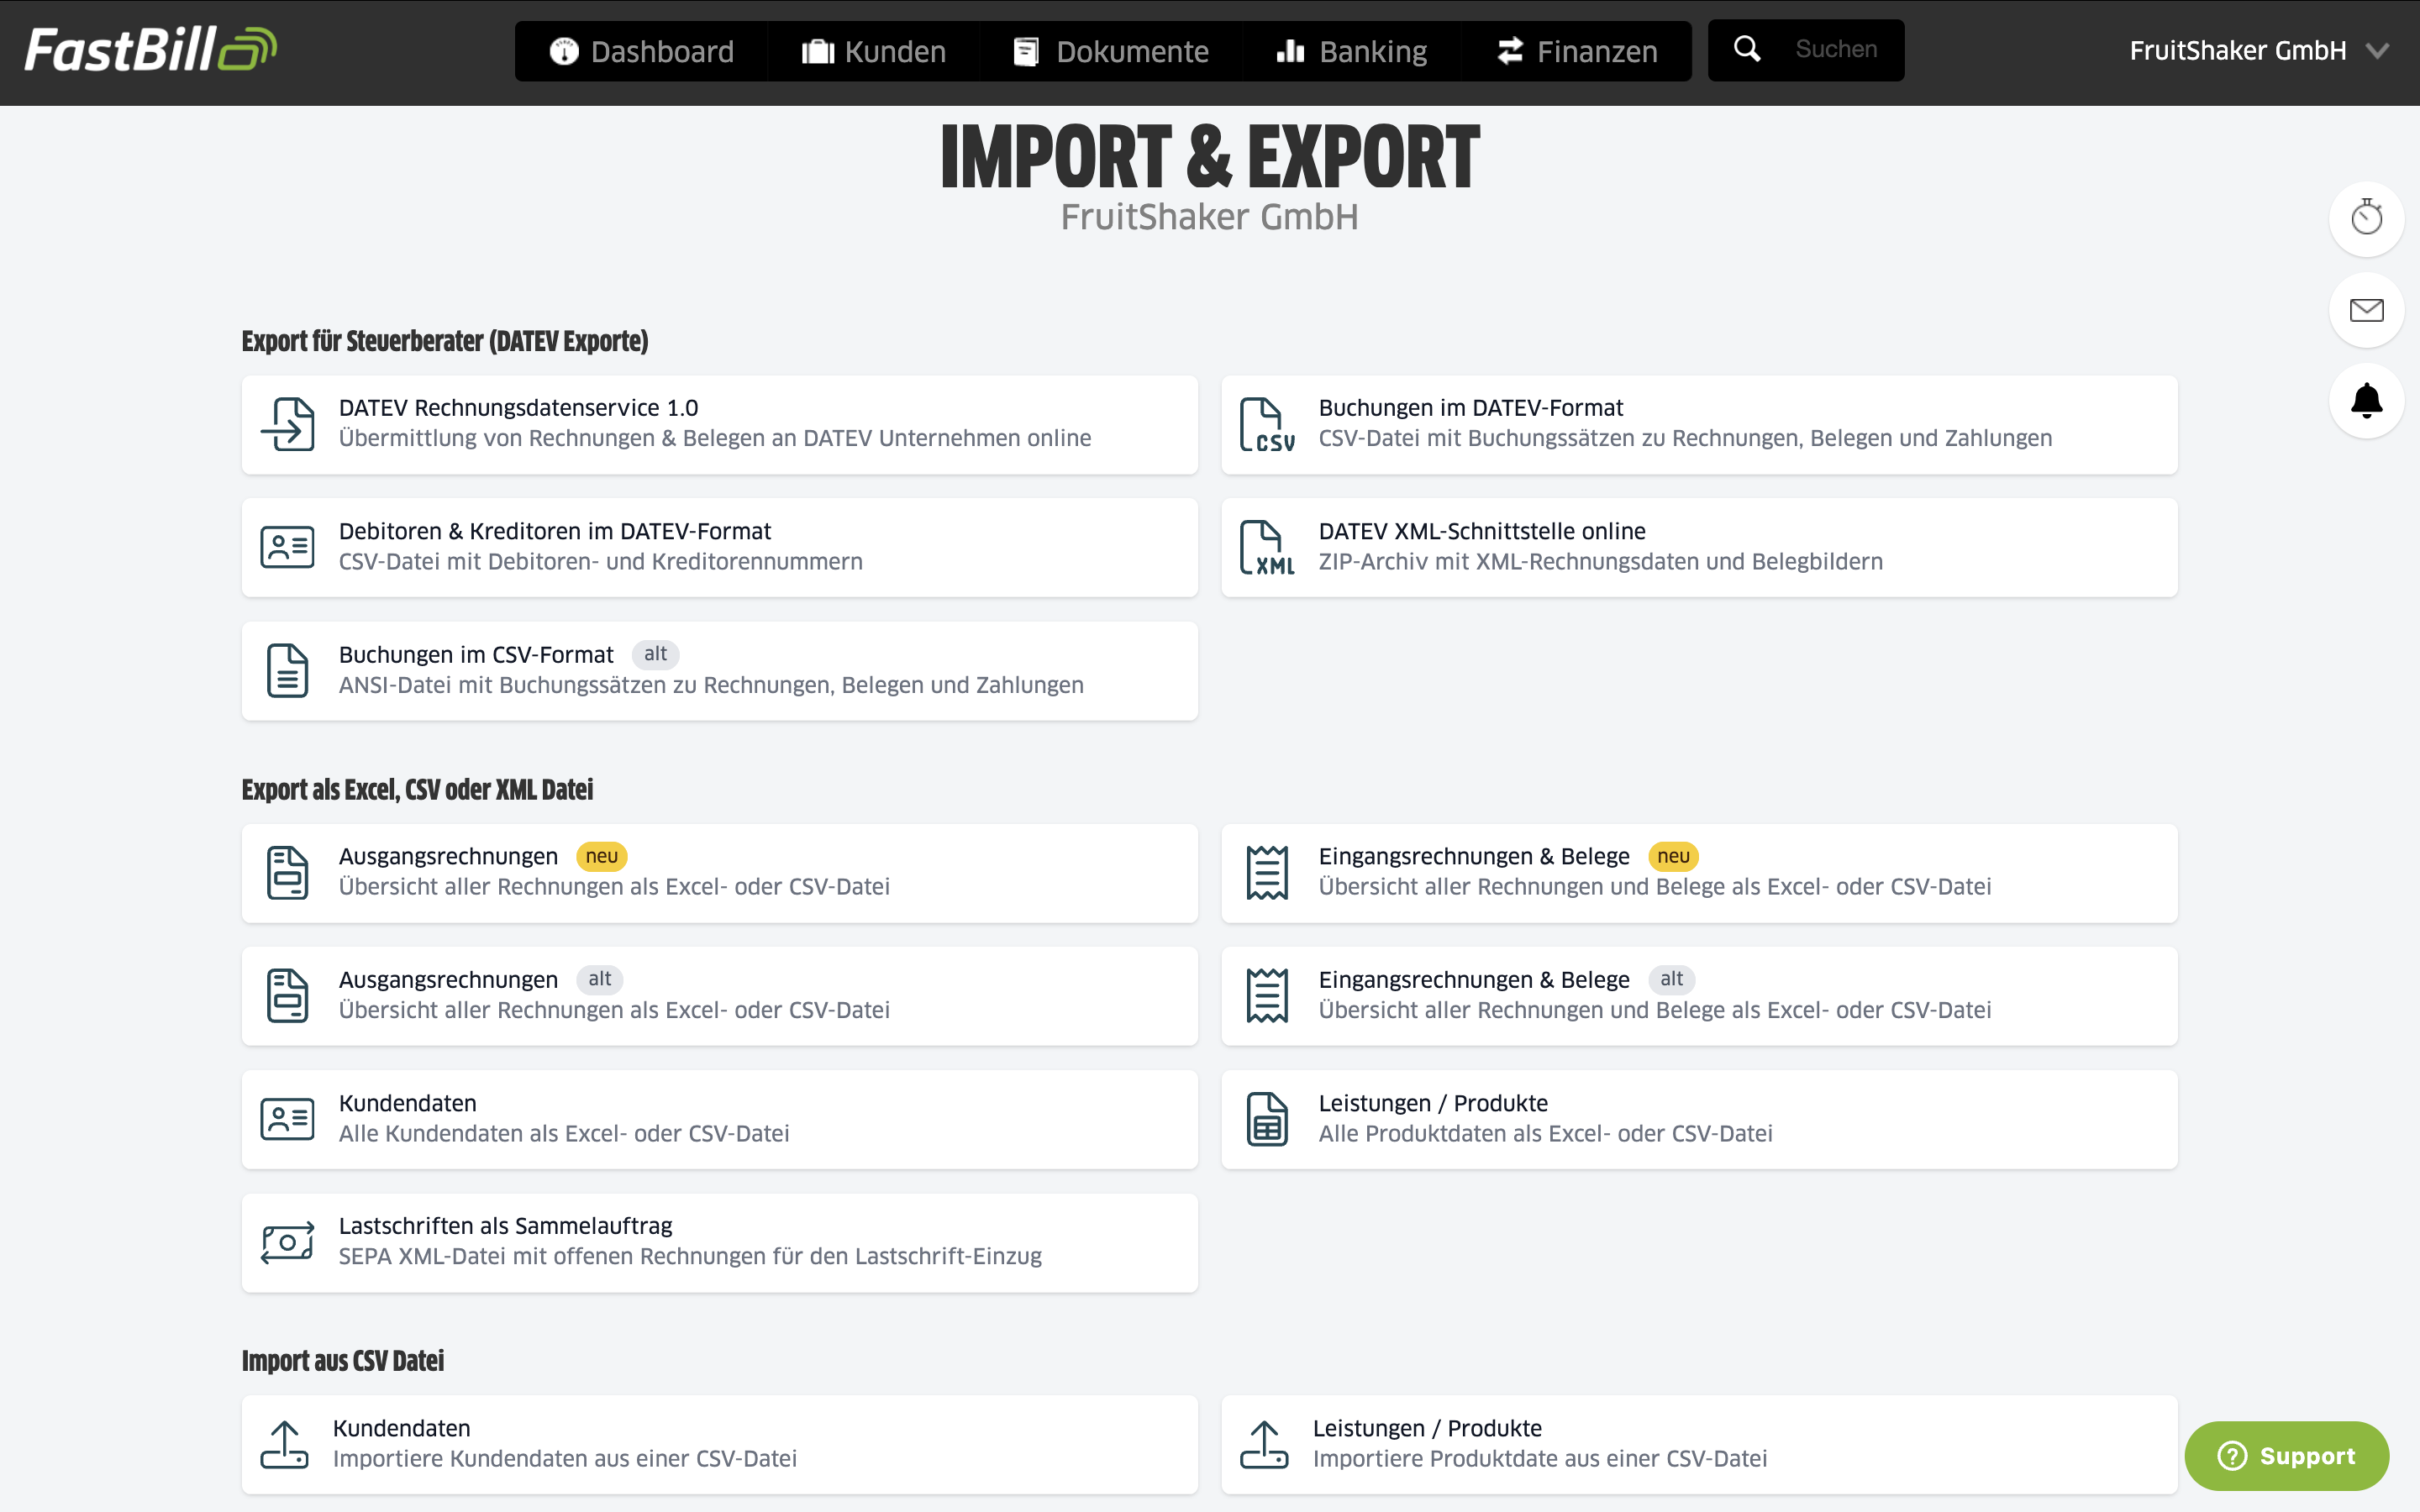Open the Dokumente menu
The image size is (2420, 1512).
pyautogui.click(x=1111, y=51)
